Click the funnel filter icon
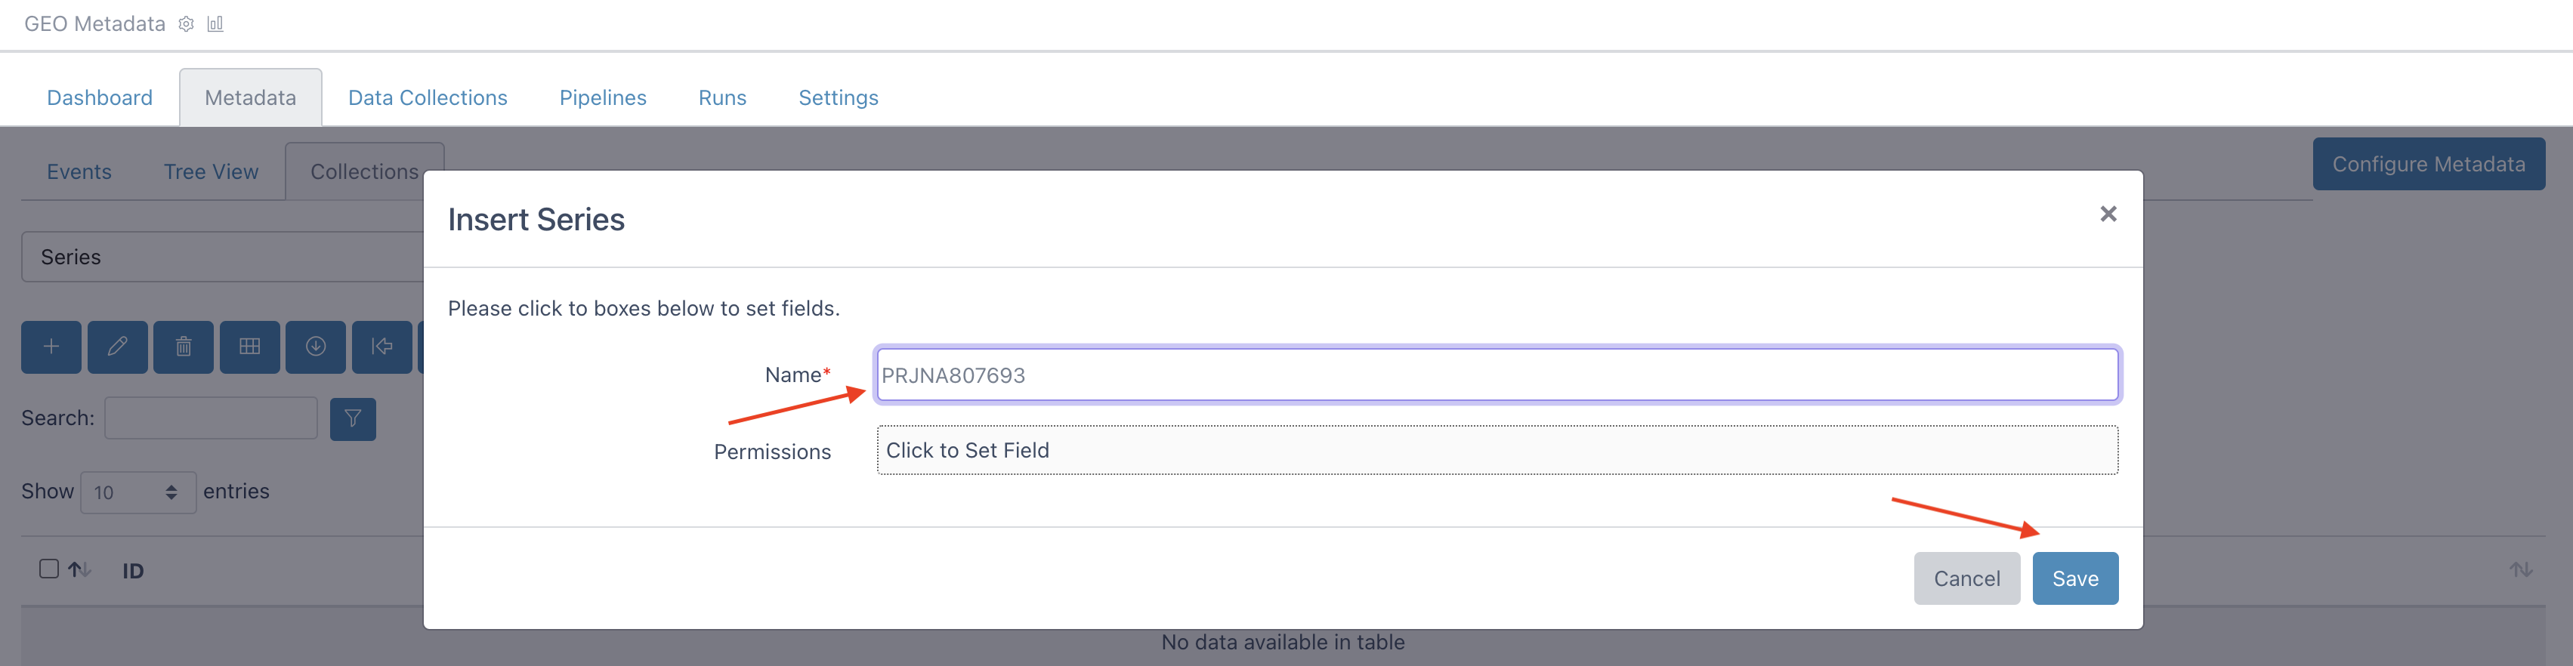 coord(353,418)
